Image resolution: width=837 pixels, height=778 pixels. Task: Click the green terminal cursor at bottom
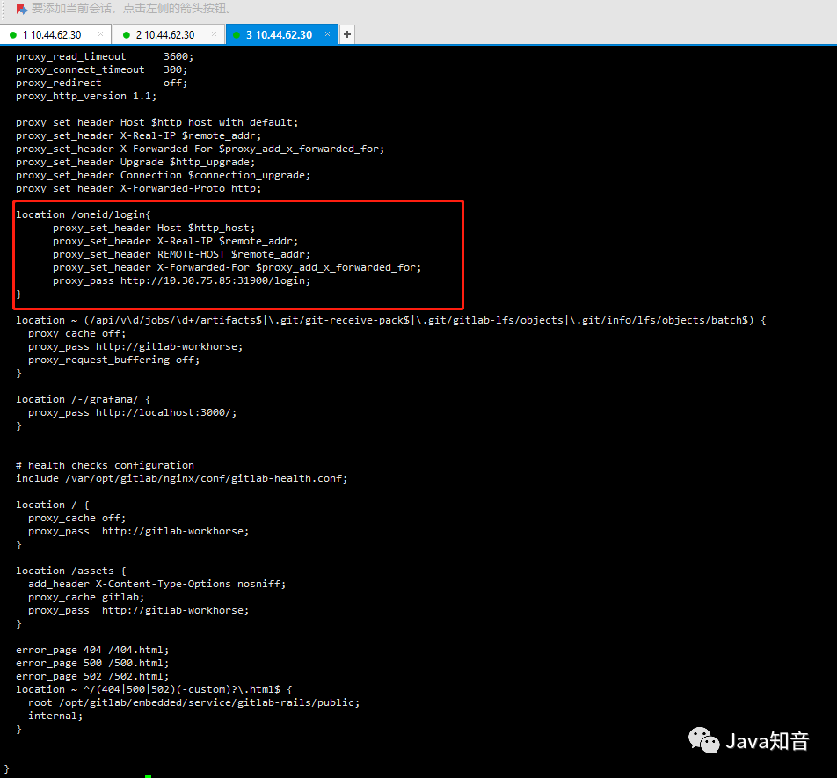(x=148, y=776)
